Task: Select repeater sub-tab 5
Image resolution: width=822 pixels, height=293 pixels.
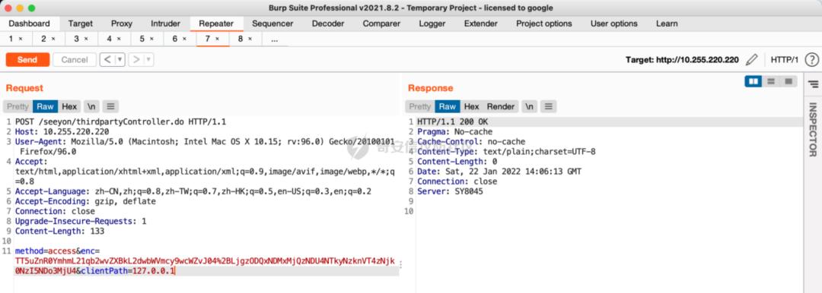Action: click(142, 39)
